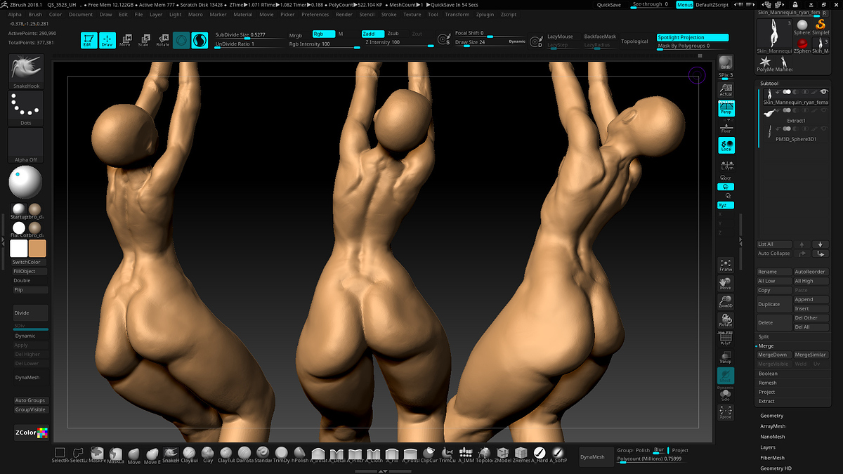Toggle Rgb painting mode
The image size is (843, 474).
click(x=323, y=34)
